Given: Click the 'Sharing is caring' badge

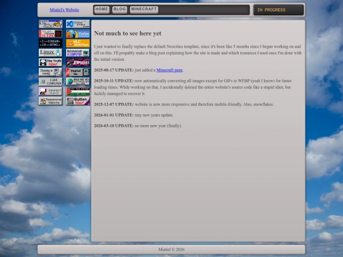Looking at the screenshot, I should (x=51, y=72).
